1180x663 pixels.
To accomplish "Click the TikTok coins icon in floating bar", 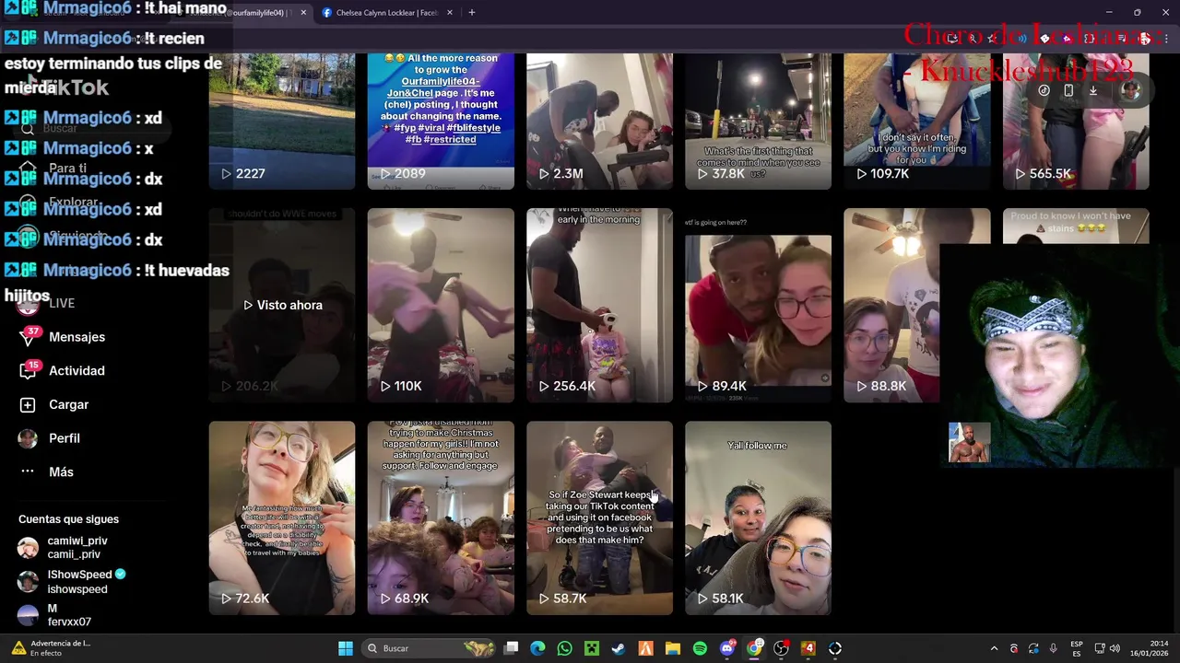I will pyautogui.click(x=1044, y=90).
